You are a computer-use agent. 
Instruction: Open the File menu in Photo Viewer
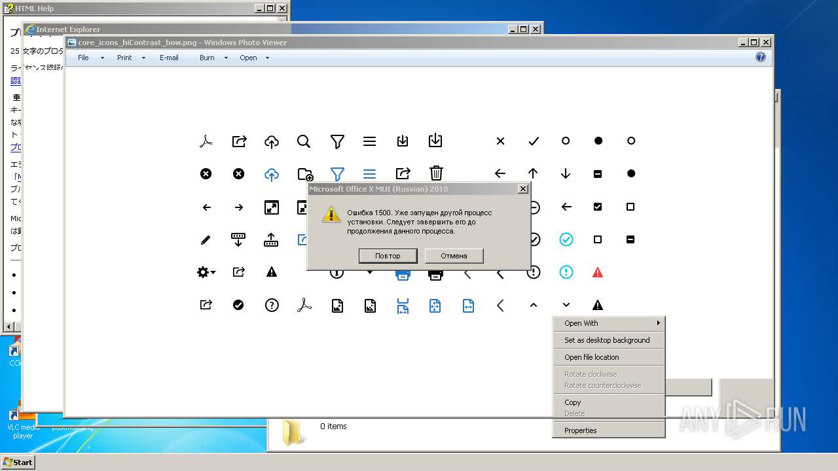point(83,58)
